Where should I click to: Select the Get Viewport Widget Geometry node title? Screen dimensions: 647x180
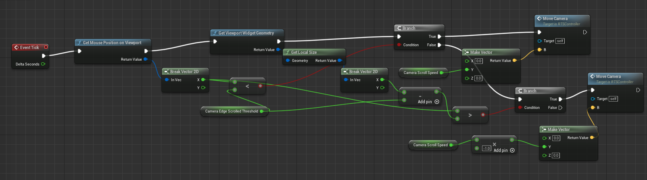click(x=246, y=33)
